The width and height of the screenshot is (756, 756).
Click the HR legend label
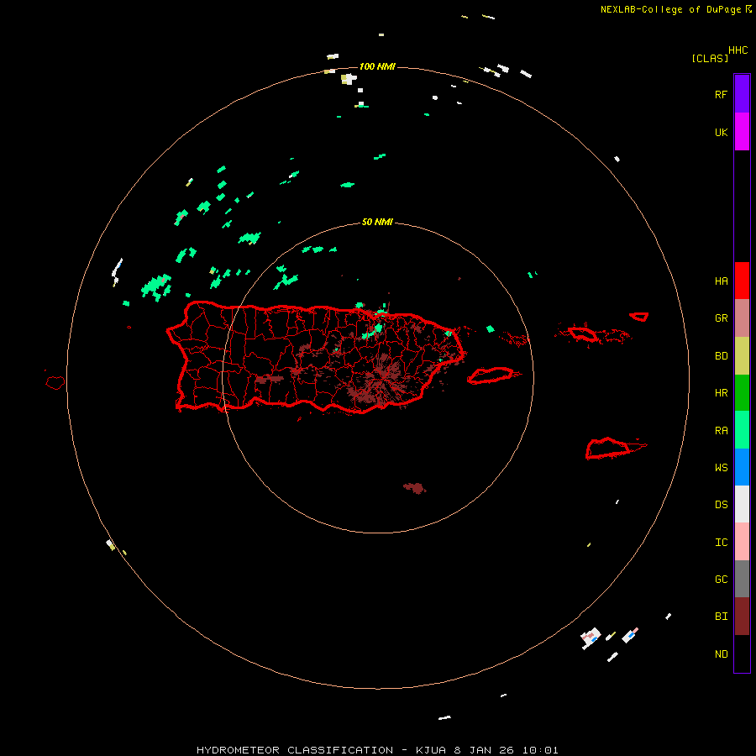coord(721,393)
